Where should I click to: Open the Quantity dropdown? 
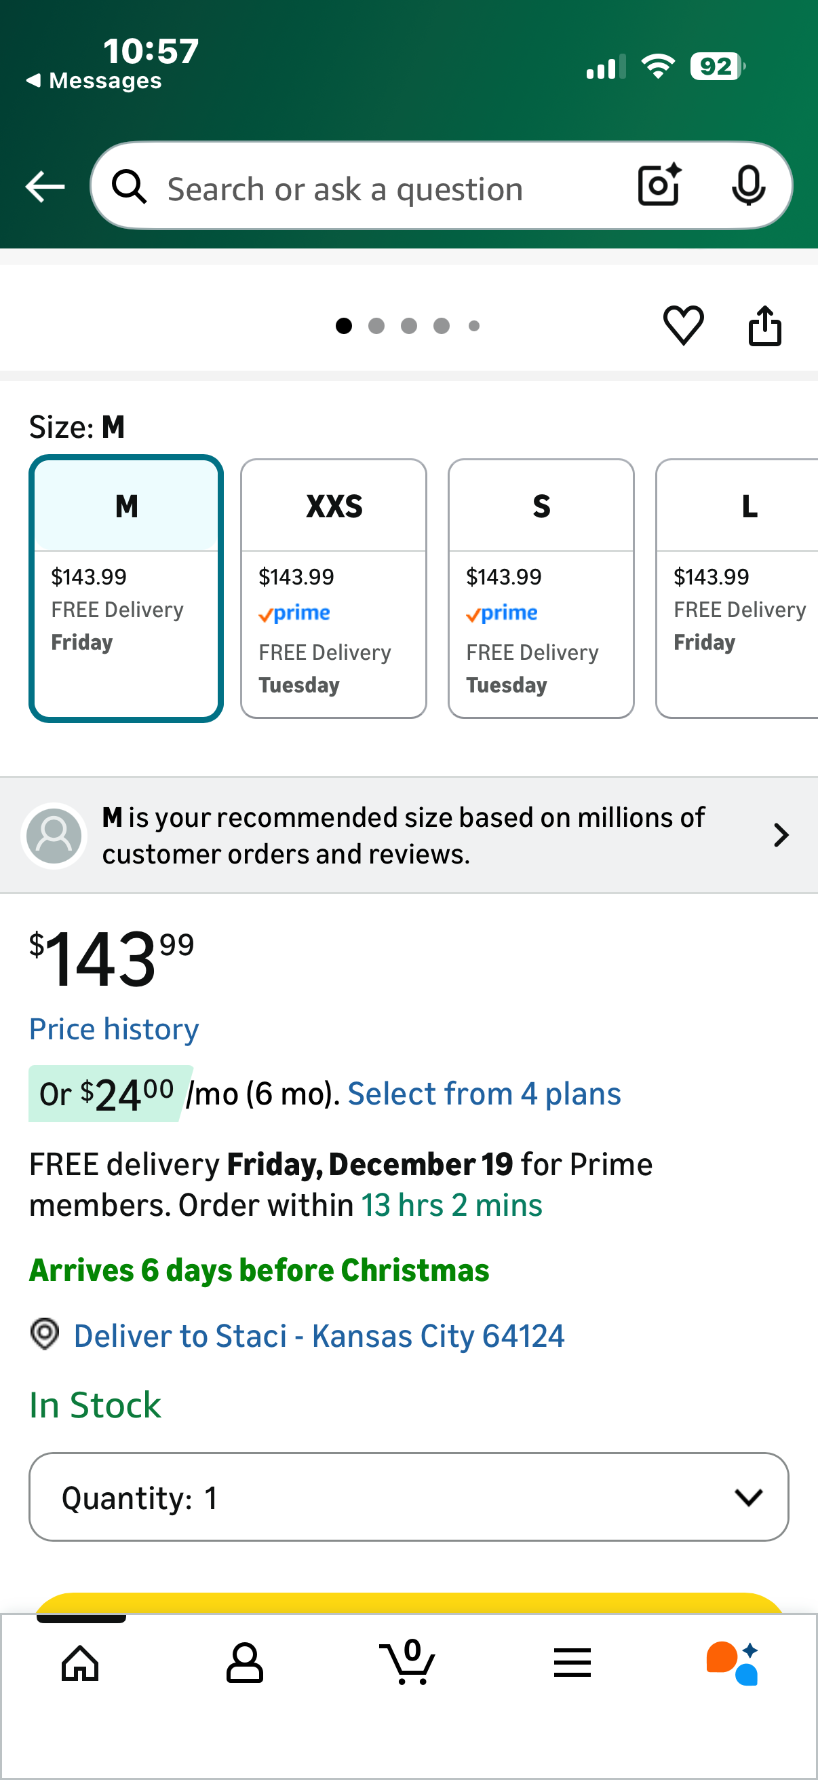tap(408, 1497)
